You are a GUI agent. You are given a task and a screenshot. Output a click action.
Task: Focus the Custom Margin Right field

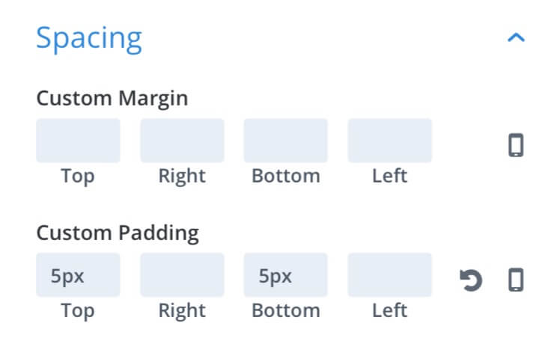coord(182,141)
